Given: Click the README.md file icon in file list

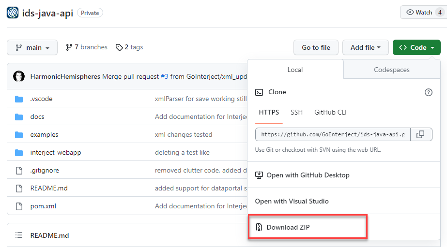Looking at the screenshot, I should 19,189.
